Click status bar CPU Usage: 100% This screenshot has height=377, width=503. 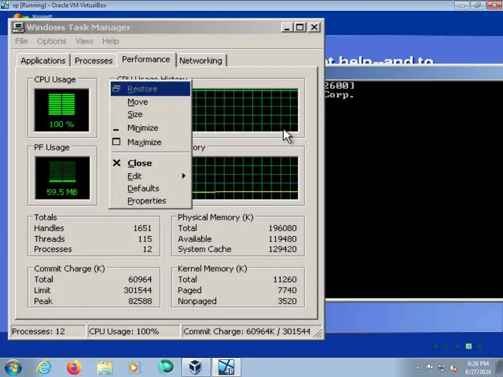134,331
